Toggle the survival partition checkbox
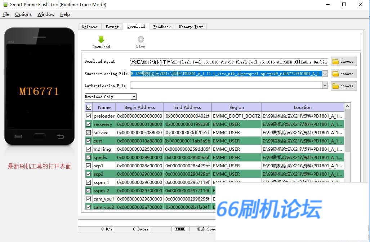This screenshot has width=370, height=242. [x=89, y=132]
